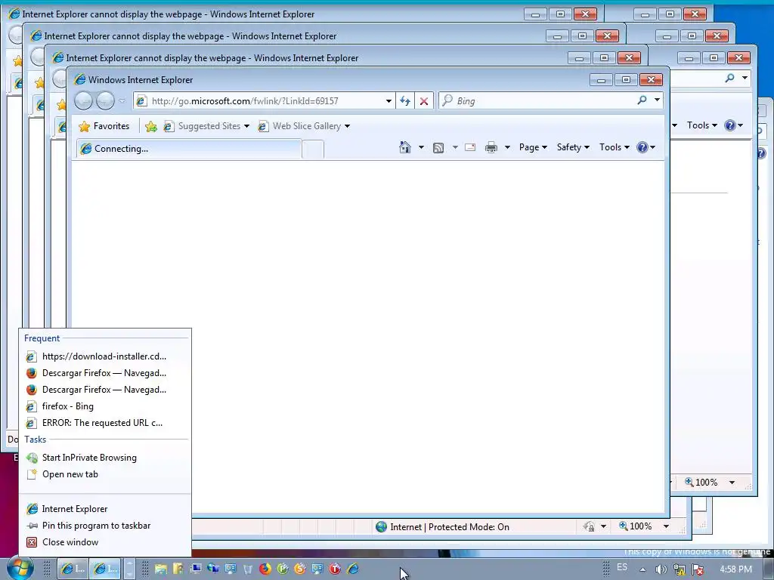Click the New Tab button

(x=312, y=150)
